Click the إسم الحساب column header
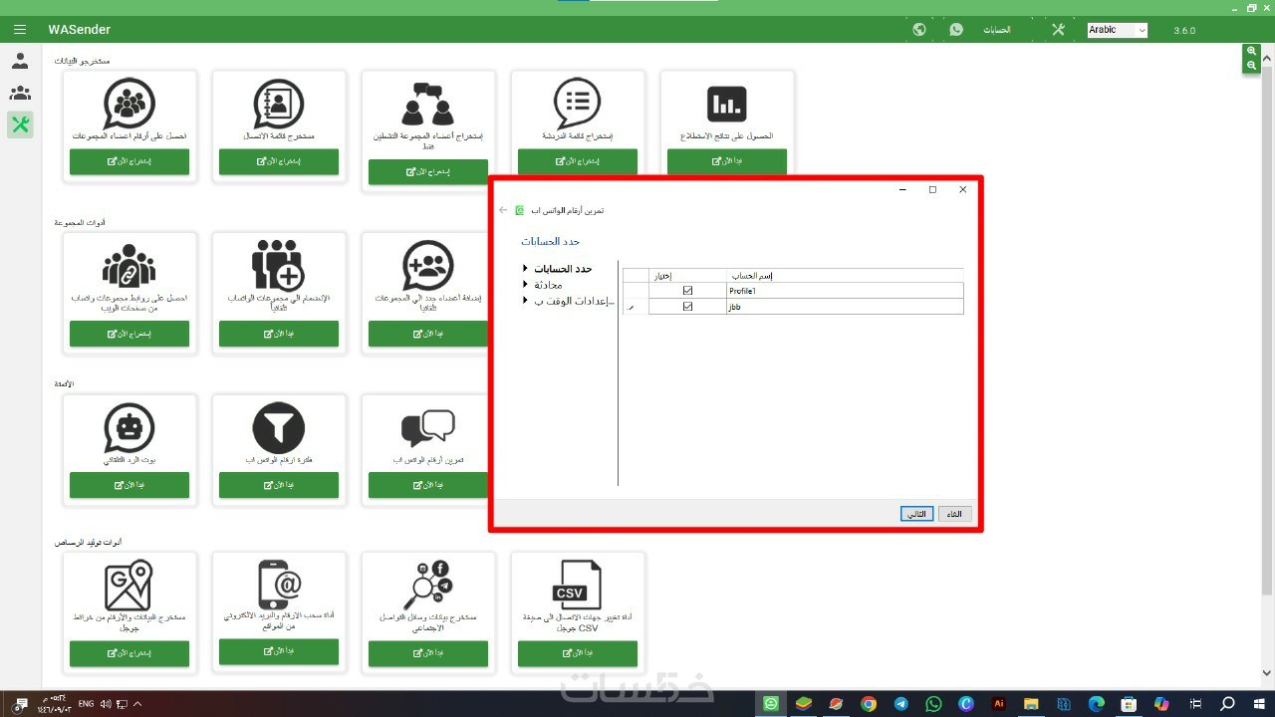Viewport: 1275px width, 717px height. 846,276
